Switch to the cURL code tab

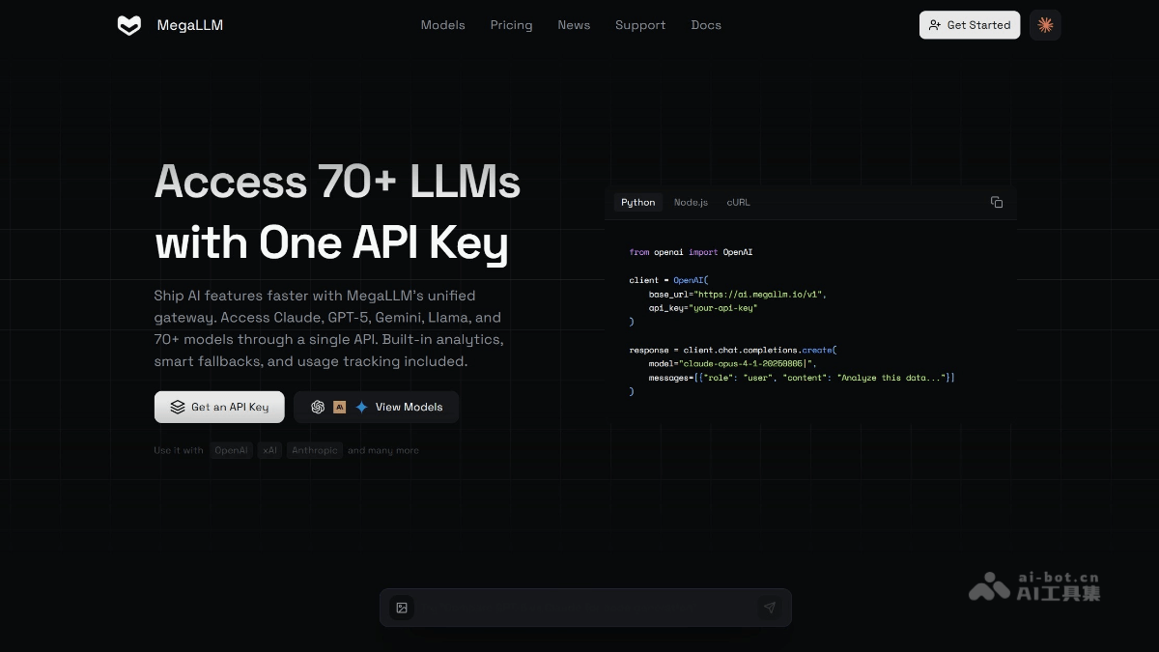click(x=738, y=202)
